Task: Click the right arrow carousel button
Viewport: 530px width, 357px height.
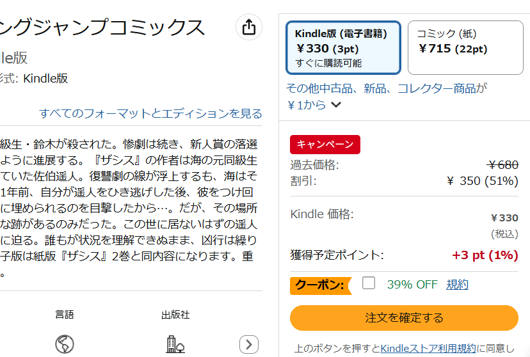Action: click(x=249, y=344)
